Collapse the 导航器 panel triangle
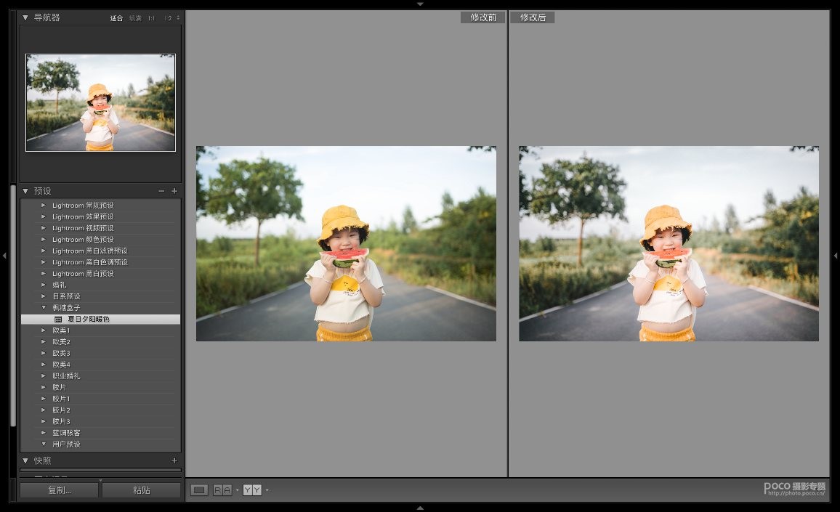 (25, 17)
